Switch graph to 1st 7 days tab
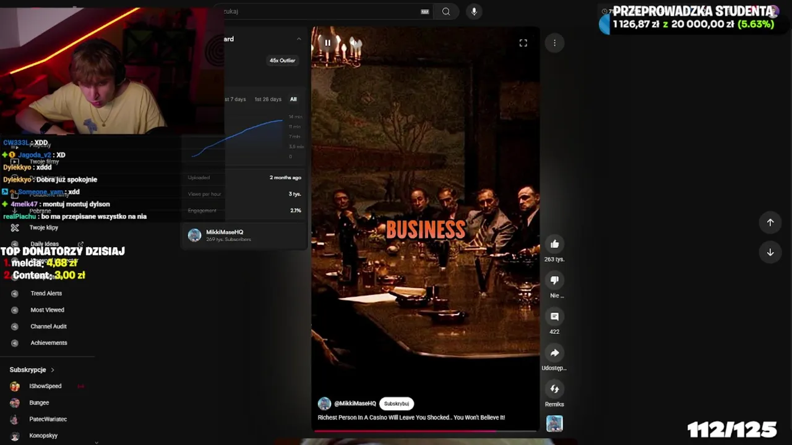 click(x=235, y=99)
